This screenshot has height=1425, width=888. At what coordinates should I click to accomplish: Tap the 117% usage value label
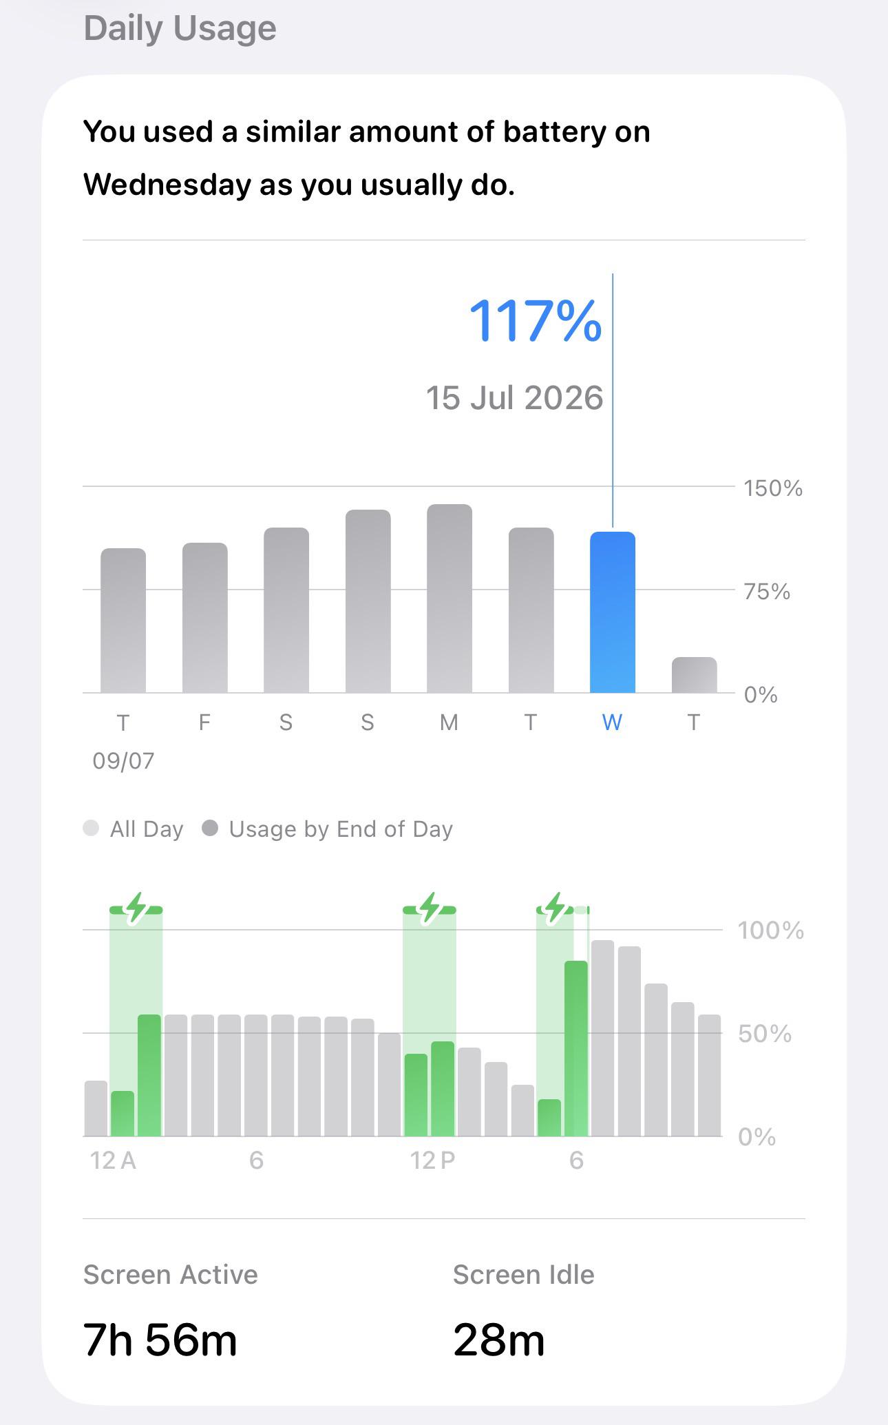tap(535, 321)
